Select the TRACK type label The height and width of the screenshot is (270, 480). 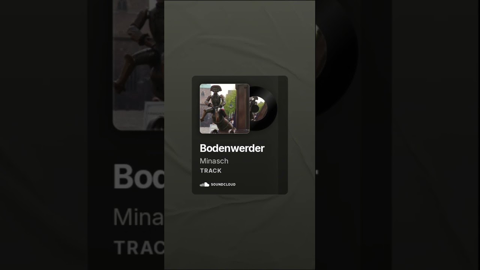click(x=211, y=171)
